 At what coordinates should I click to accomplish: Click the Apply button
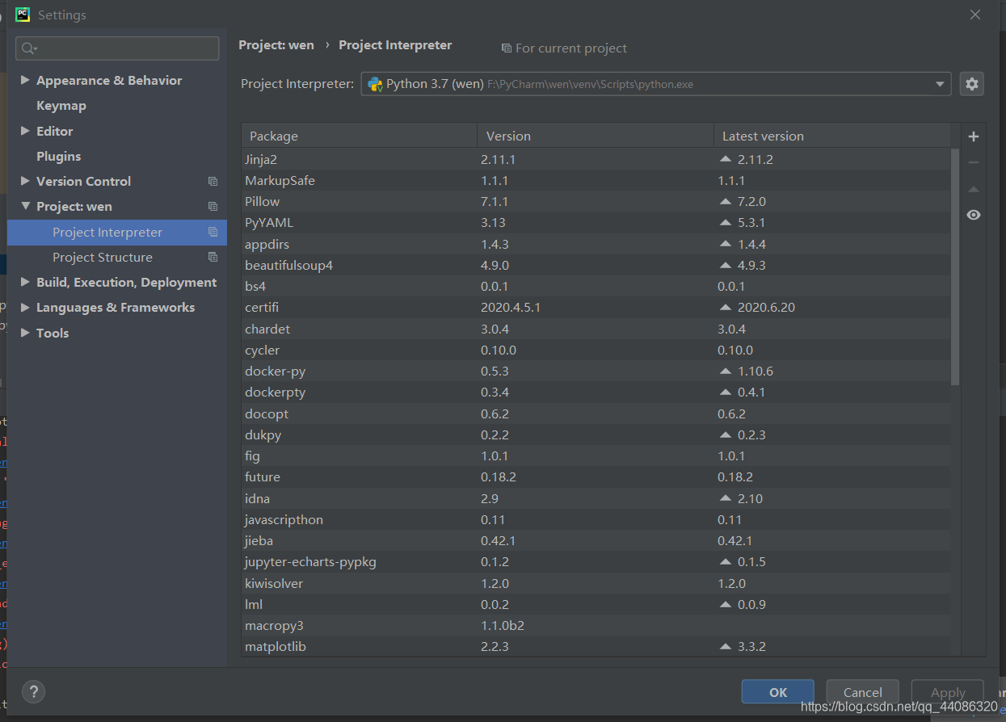pyautogui.click(x=948, y=692)
